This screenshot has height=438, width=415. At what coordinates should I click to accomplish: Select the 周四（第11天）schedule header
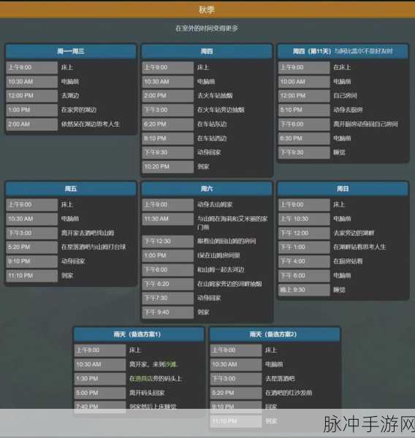click(x=343, y=51)
